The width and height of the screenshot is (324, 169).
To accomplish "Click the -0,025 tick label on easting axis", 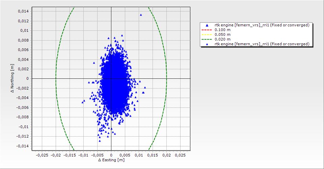I will [42, 155].
